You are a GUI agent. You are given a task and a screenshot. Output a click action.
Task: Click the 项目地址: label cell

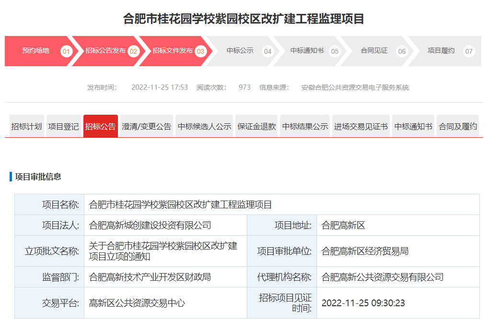point(282,225)
